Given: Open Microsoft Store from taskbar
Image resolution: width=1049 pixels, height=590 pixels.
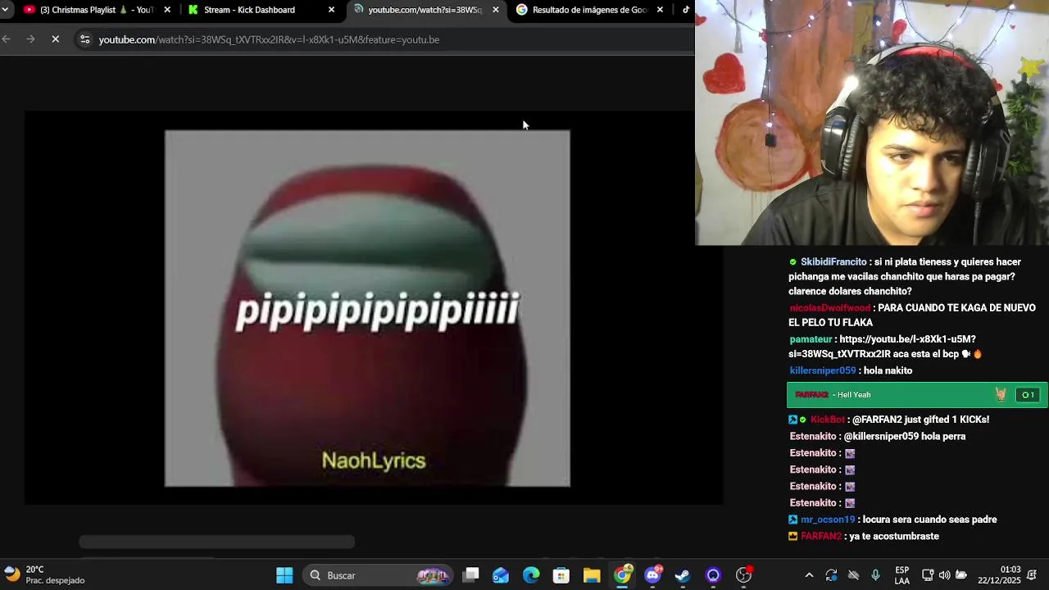Looking at the screenshot, I should (x=561, y=575).
